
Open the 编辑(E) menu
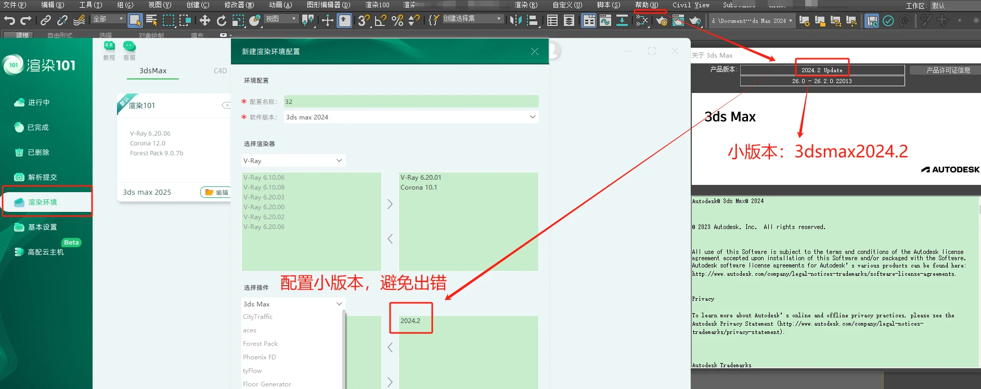[x=53, y=5]
